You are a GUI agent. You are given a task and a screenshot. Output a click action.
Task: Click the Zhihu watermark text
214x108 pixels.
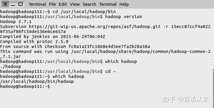click(185, 99)
